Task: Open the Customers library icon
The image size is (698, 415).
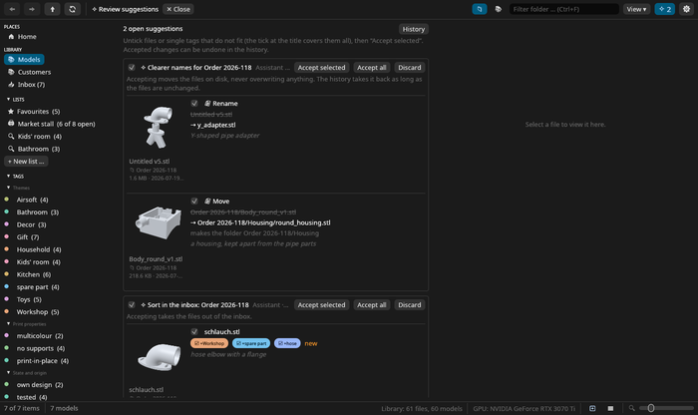Action: (11, 72)
